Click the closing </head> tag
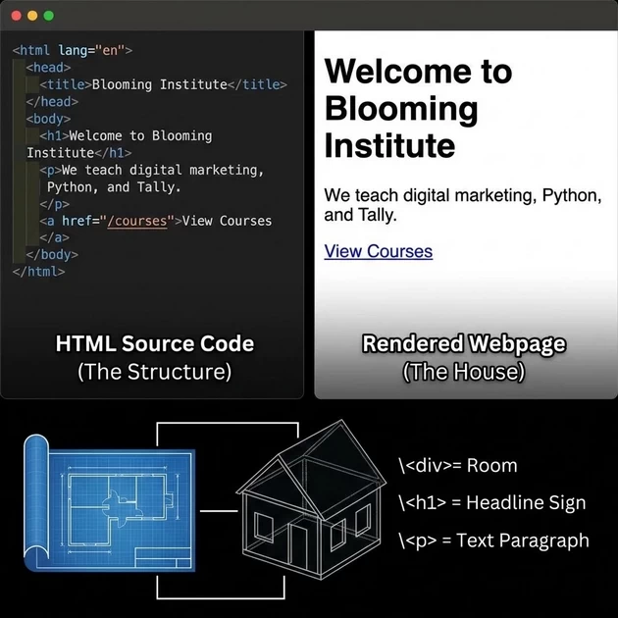 52,102
